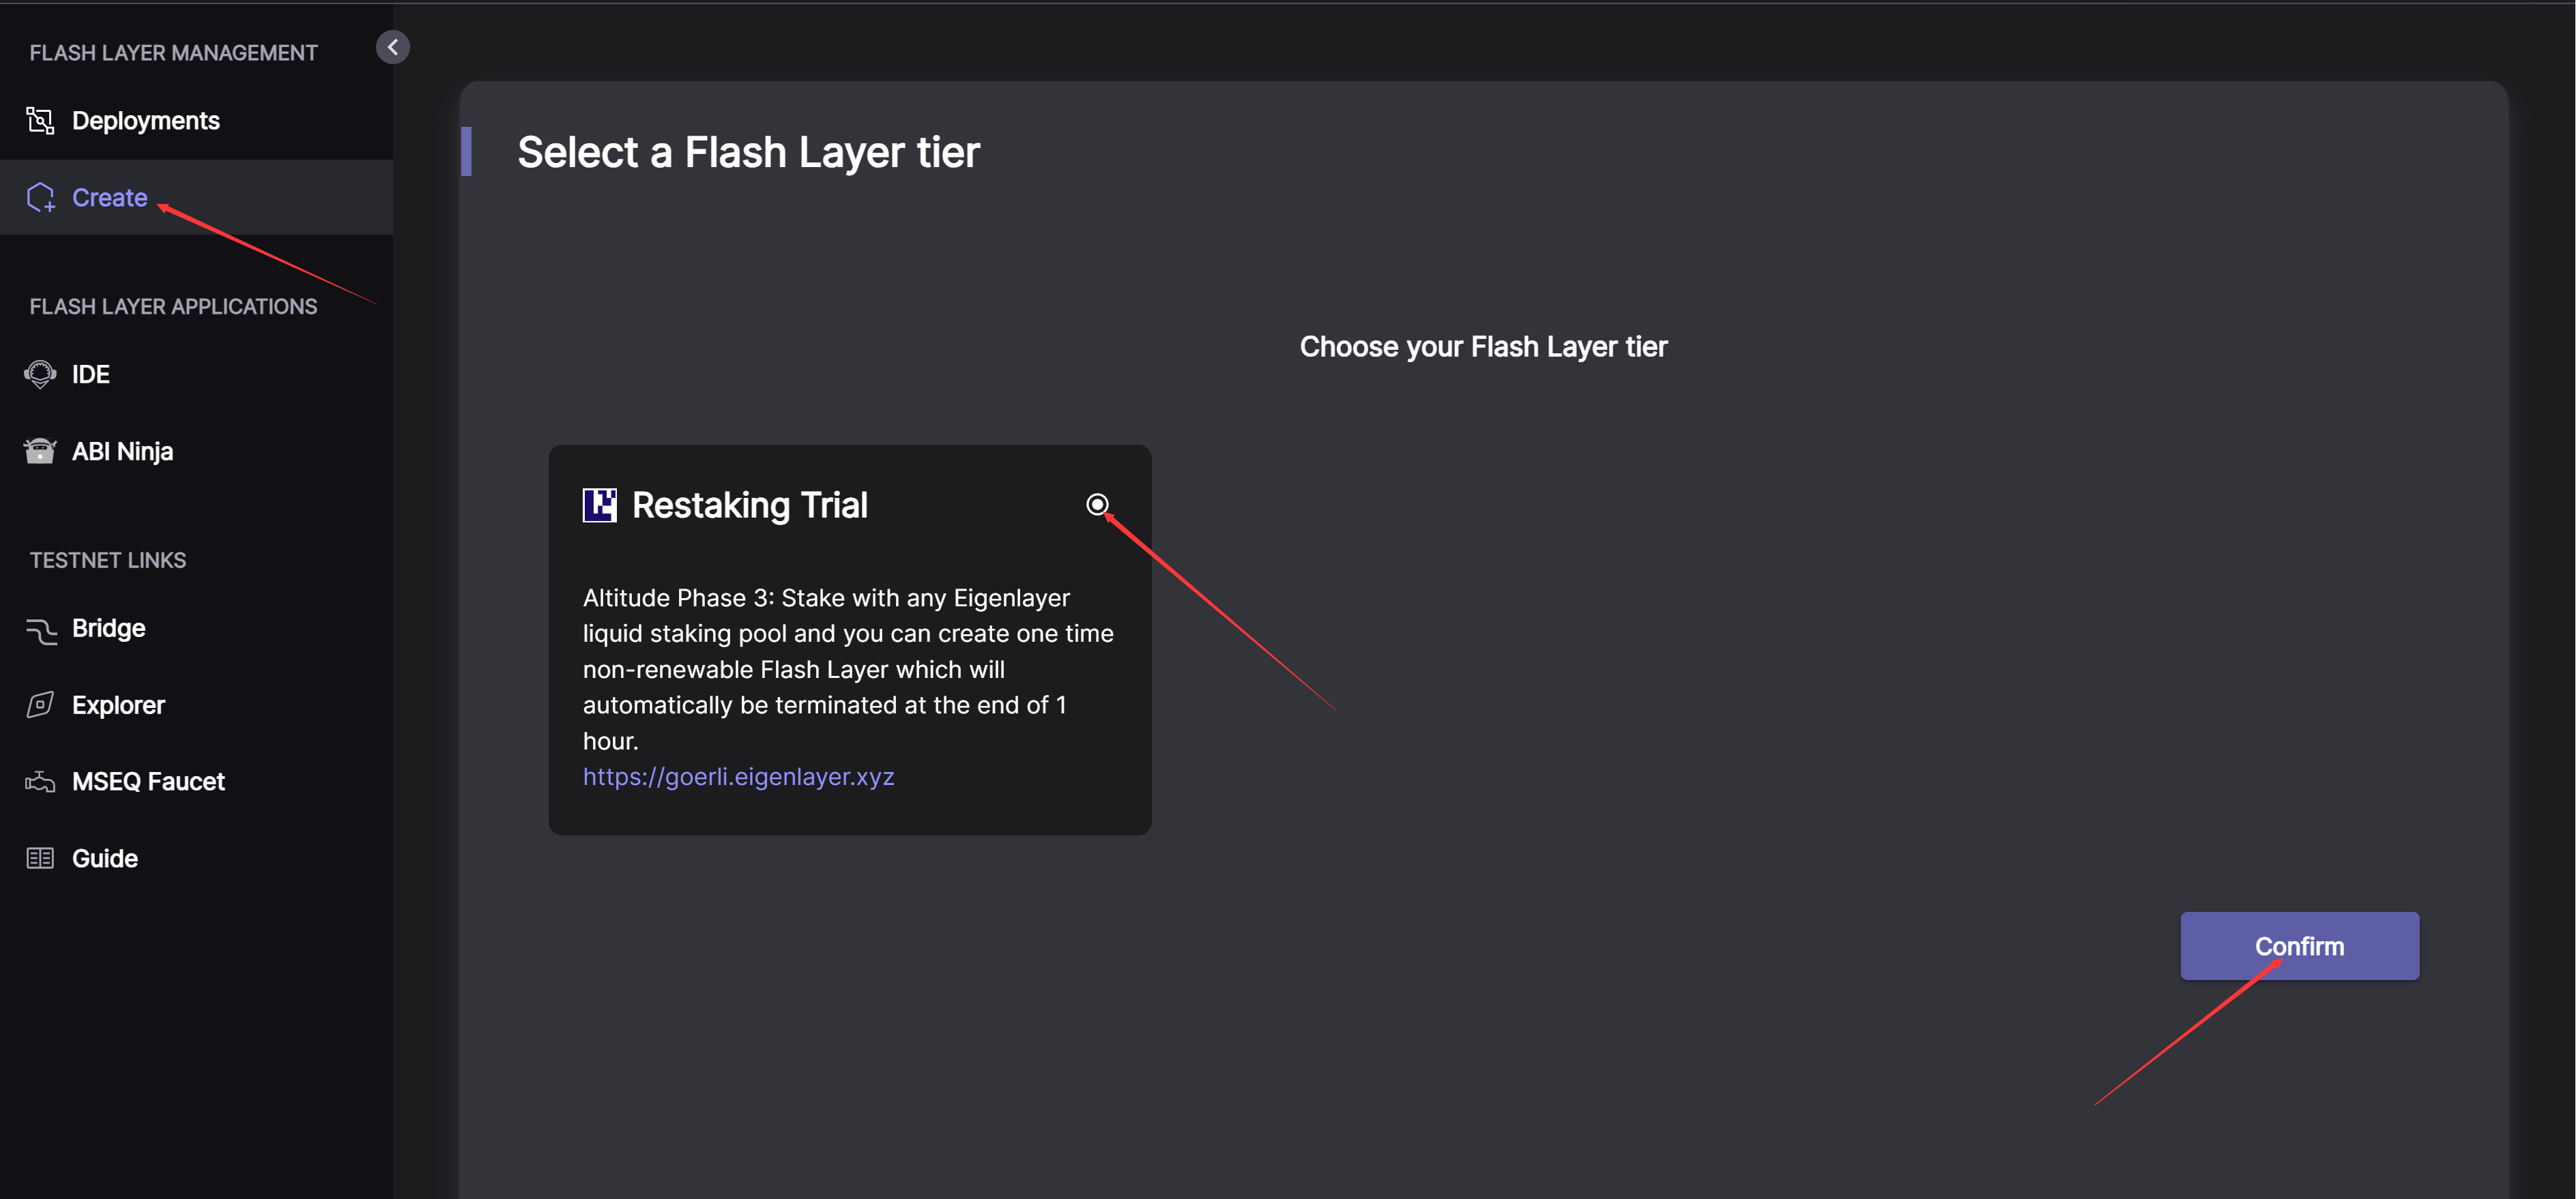
Task: Click the FLASH LAYER MANAGEMENT section label
Action: pyautogui.click(x=173, y=53)
